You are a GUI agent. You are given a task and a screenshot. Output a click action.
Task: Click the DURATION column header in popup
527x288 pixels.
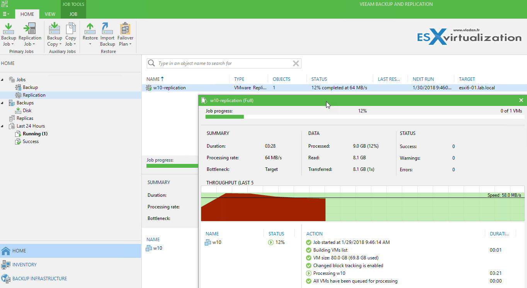500,233
